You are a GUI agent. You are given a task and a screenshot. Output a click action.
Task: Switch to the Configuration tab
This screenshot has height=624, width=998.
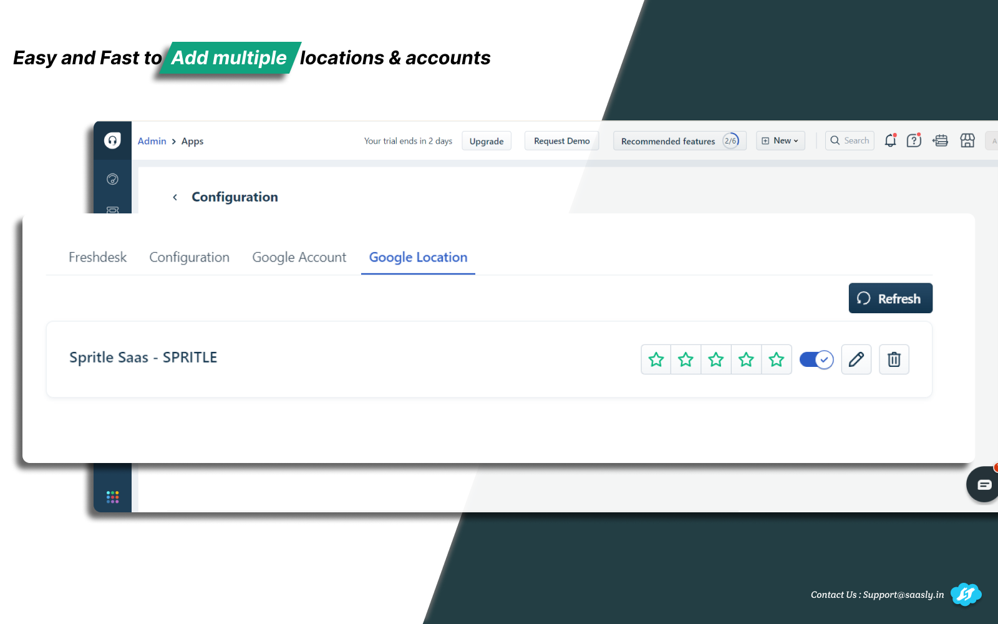190,257
